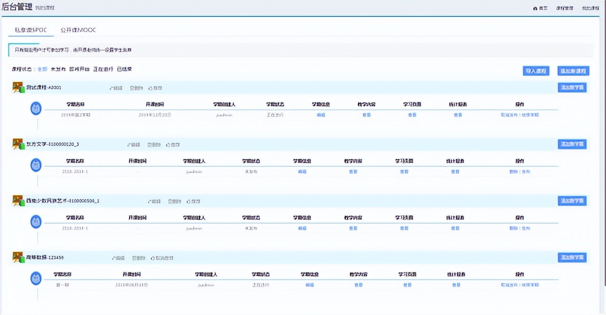Viewport: 606px width, 315px height.
Task: Show only 已结束 courses
Action: [124, 69]
